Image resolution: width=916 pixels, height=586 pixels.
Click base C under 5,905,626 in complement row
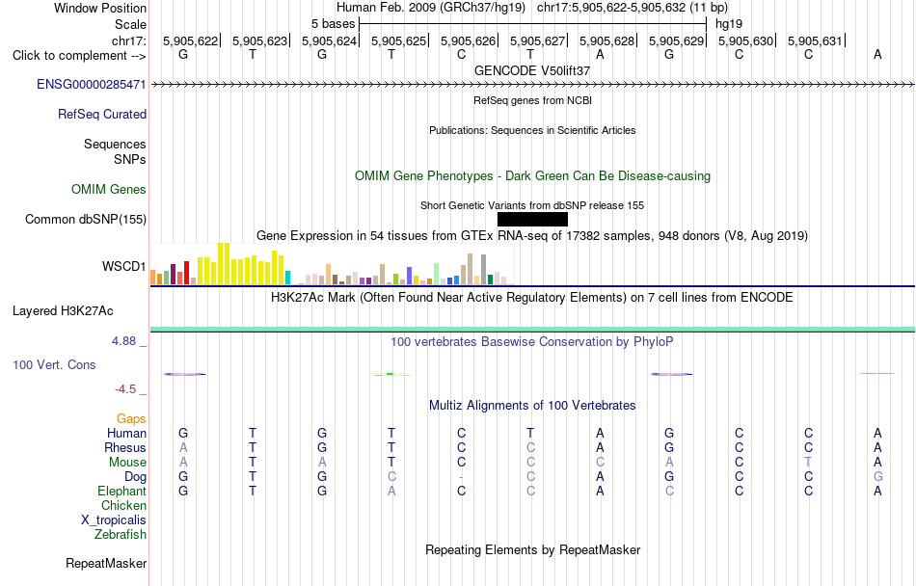462,54
